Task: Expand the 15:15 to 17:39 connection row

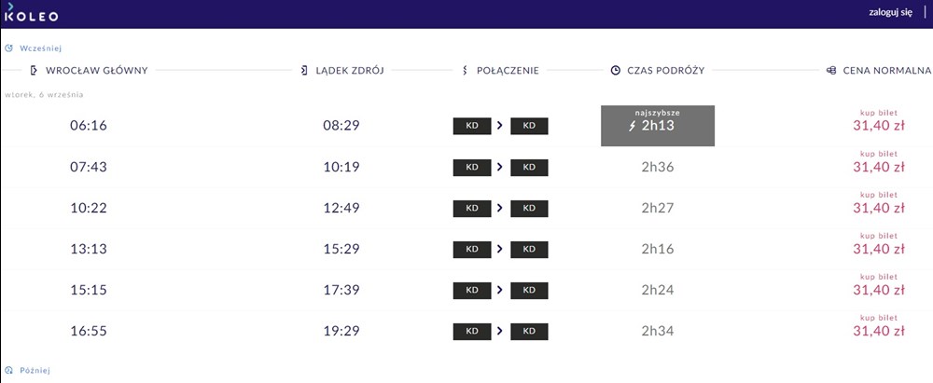Action: tap(466, 290)
